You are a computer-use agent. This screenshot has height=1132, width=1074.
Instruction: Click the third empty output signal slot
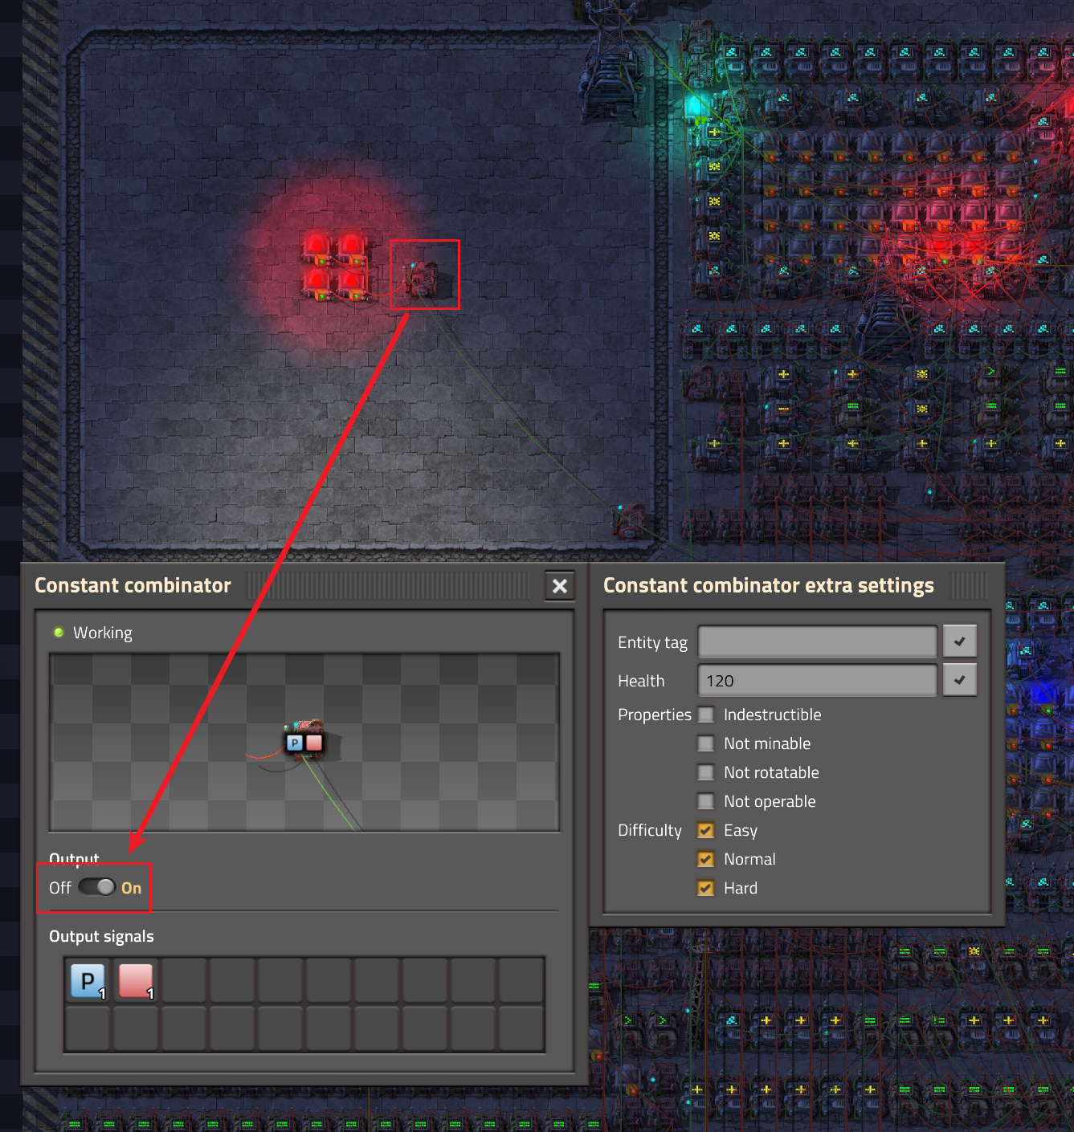pyautogui.click(x=280, y=980)
